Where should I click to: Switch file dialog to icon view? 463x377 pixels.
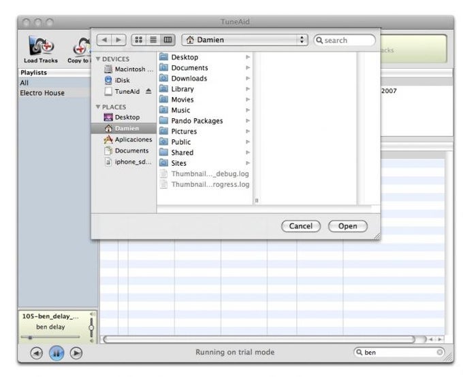coord(138,40)
